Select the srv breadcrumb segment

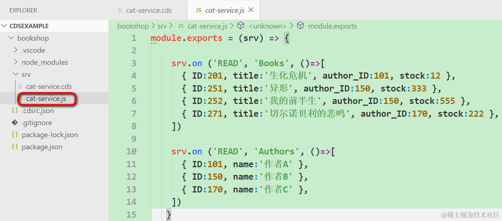tap(162, 26)
